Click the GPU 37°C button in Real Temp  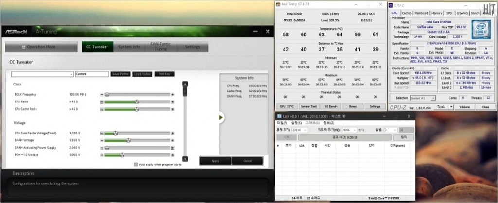[286, 106]
